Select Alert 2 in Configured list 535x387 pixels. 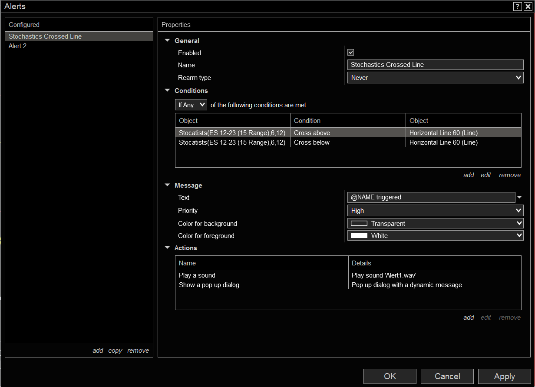click(79, 46)
